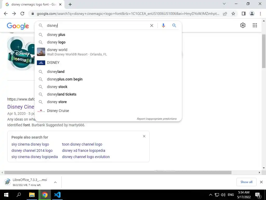Select suggestion disney store
The image size is (266, 200).
(108, 102)
